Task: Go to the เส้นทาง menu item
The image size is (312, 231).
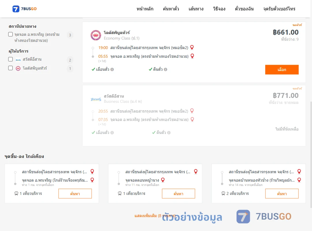Action: click(x=196, y=9)
